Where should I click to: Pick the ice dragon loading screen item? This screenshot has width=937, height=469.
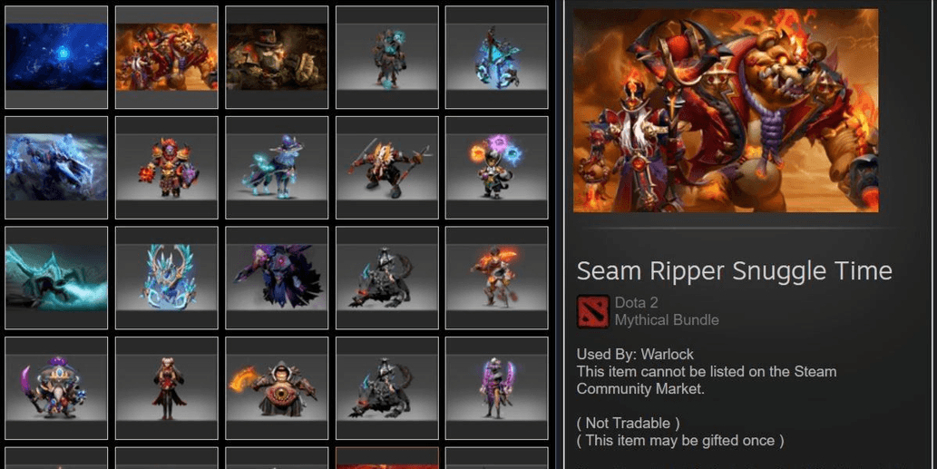pyautogui.click(x=56, y=168)
